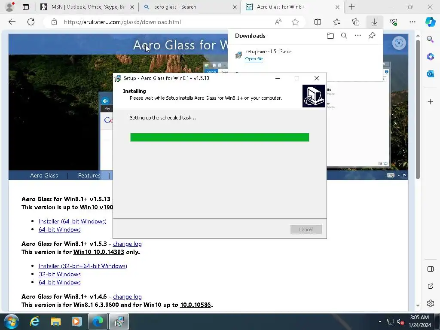This screenshot has height=330, width=440.
Task: View site information lock icon
Action: point(54,22)
